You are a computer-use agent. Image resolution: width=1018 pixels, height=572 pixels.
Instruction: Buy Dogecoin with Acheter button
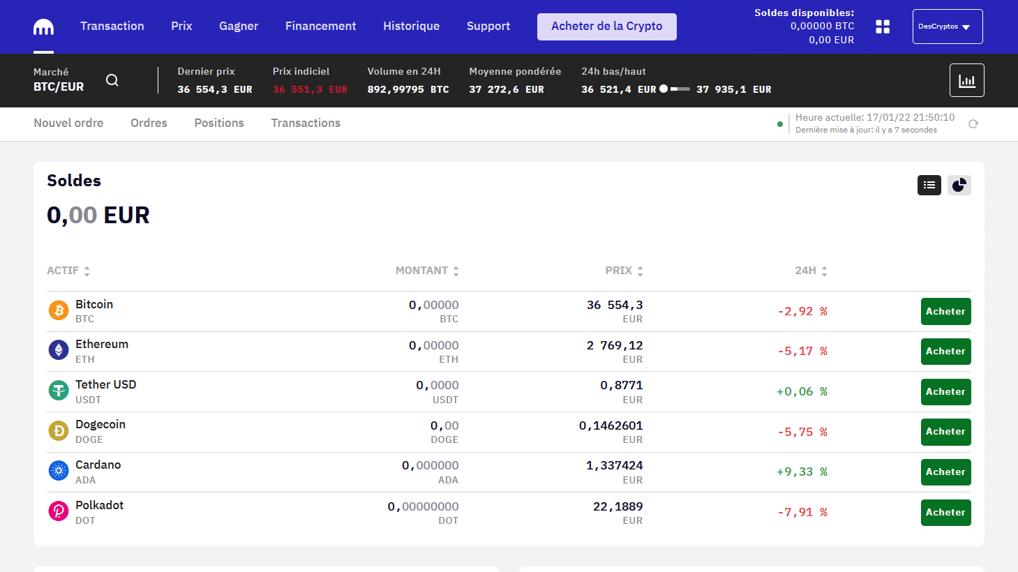click(x=945, y=432)
